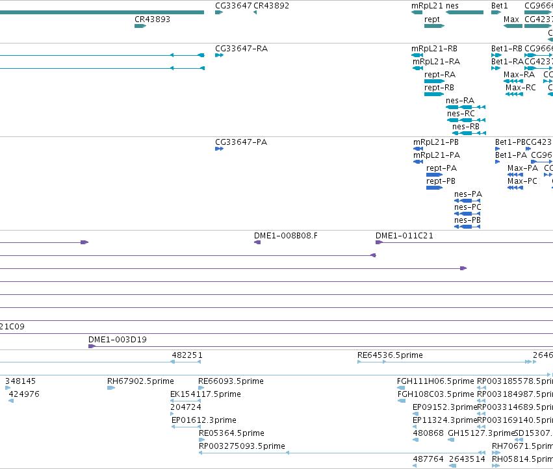Click protein nes-PB

point(467,227)
